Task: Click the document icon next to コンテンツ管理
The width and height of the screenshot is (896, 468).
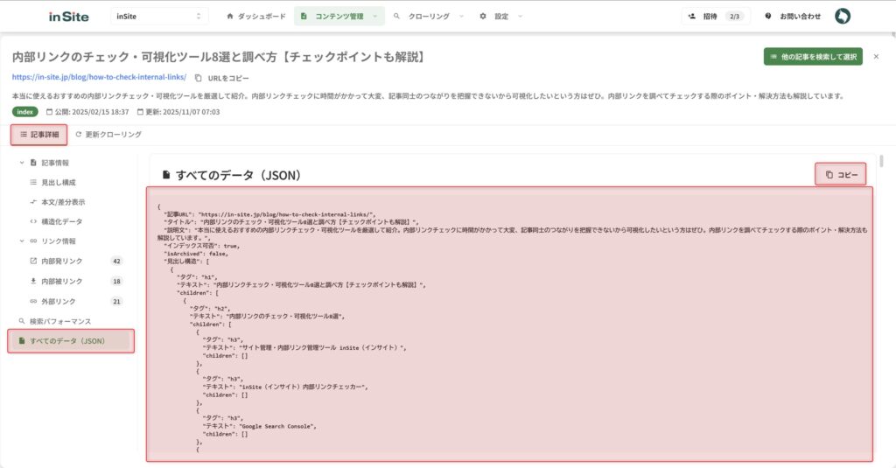Action: 304,17
